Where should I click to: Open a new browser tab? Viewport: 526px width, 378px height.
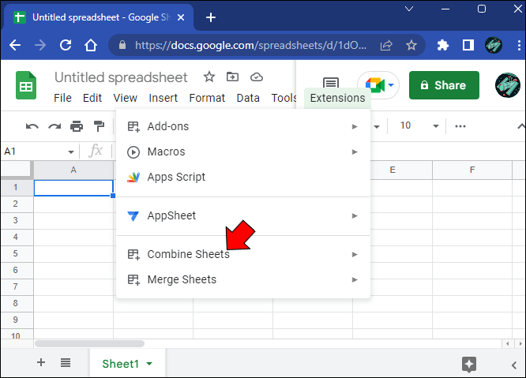click(211, 17)
